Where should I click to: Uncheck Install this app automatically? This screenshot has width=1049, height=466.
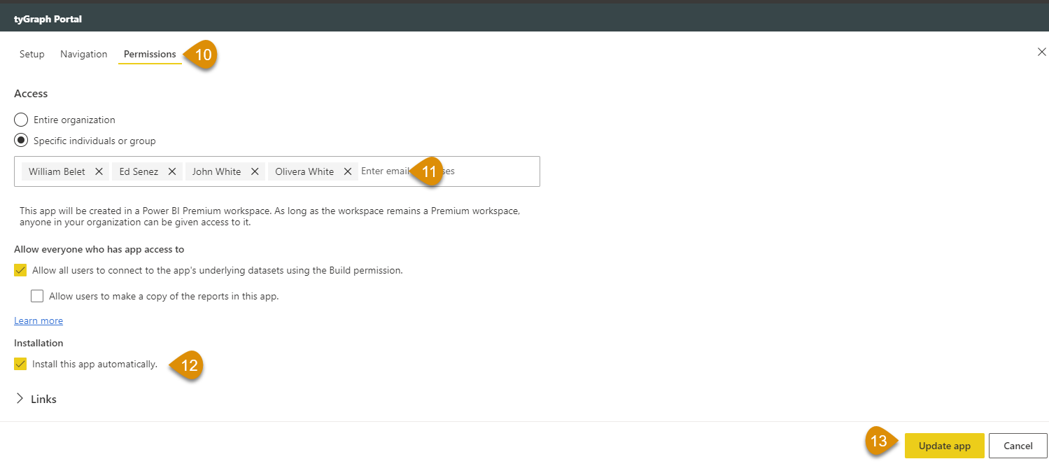[x=20, y=363]
